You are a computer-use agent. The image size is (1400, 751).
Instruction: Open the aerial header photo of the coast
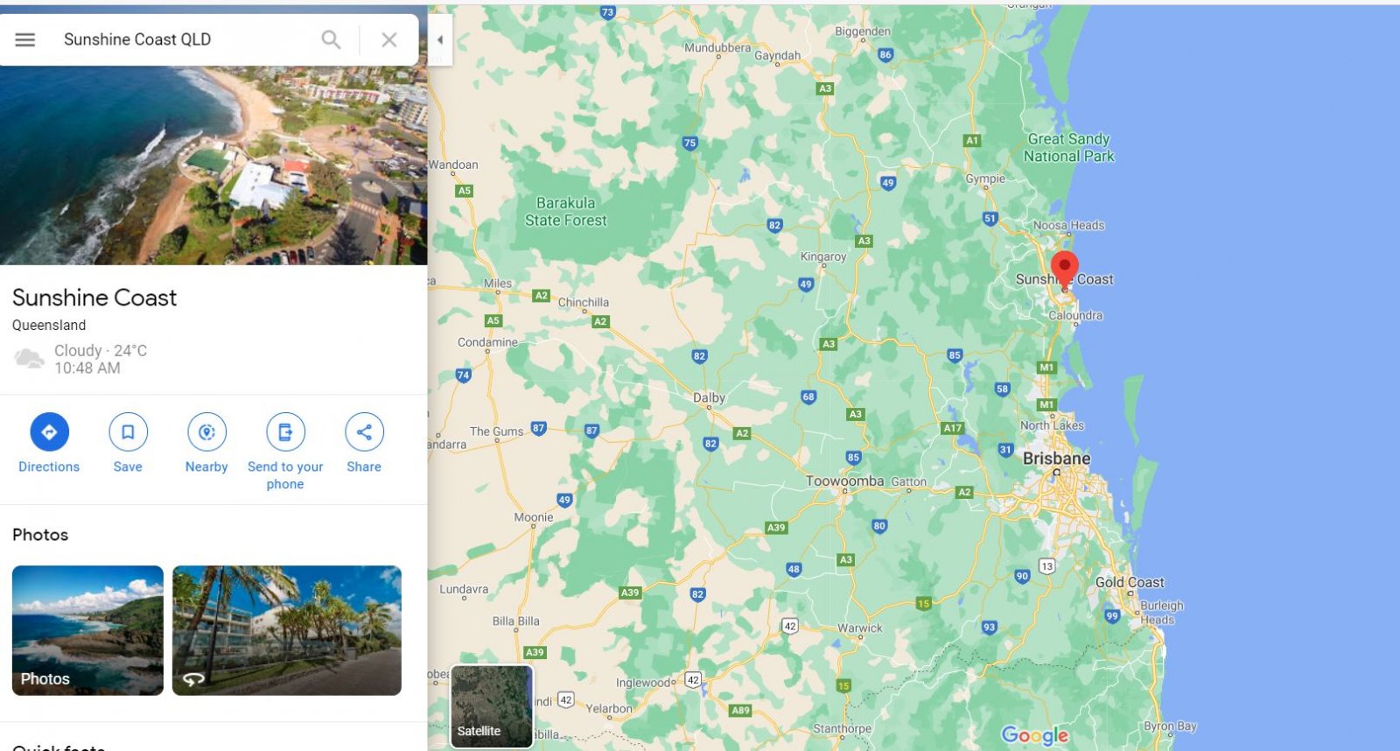click(x=213, y=165)
